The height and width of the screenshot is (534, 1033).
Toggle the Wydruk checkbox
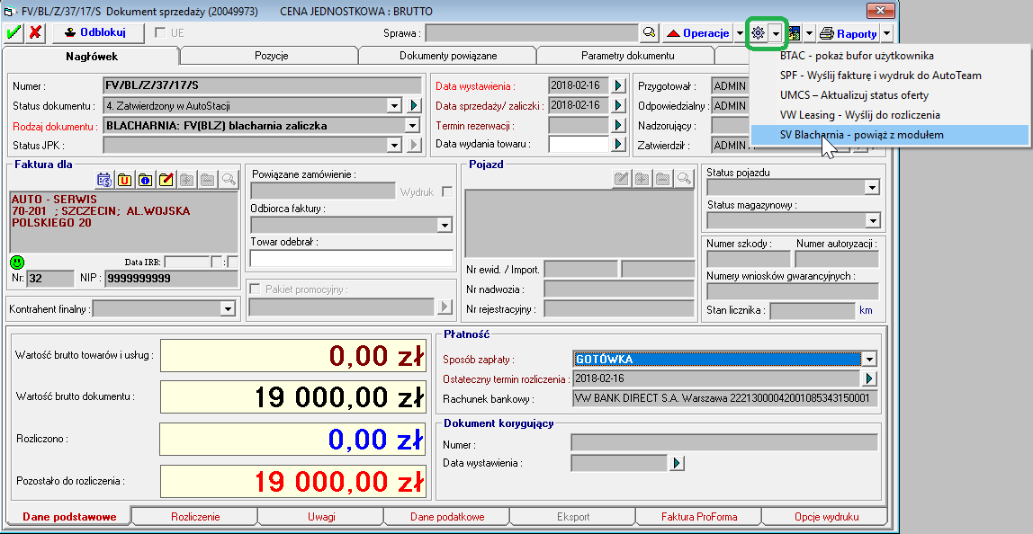(x=447, y=191)
